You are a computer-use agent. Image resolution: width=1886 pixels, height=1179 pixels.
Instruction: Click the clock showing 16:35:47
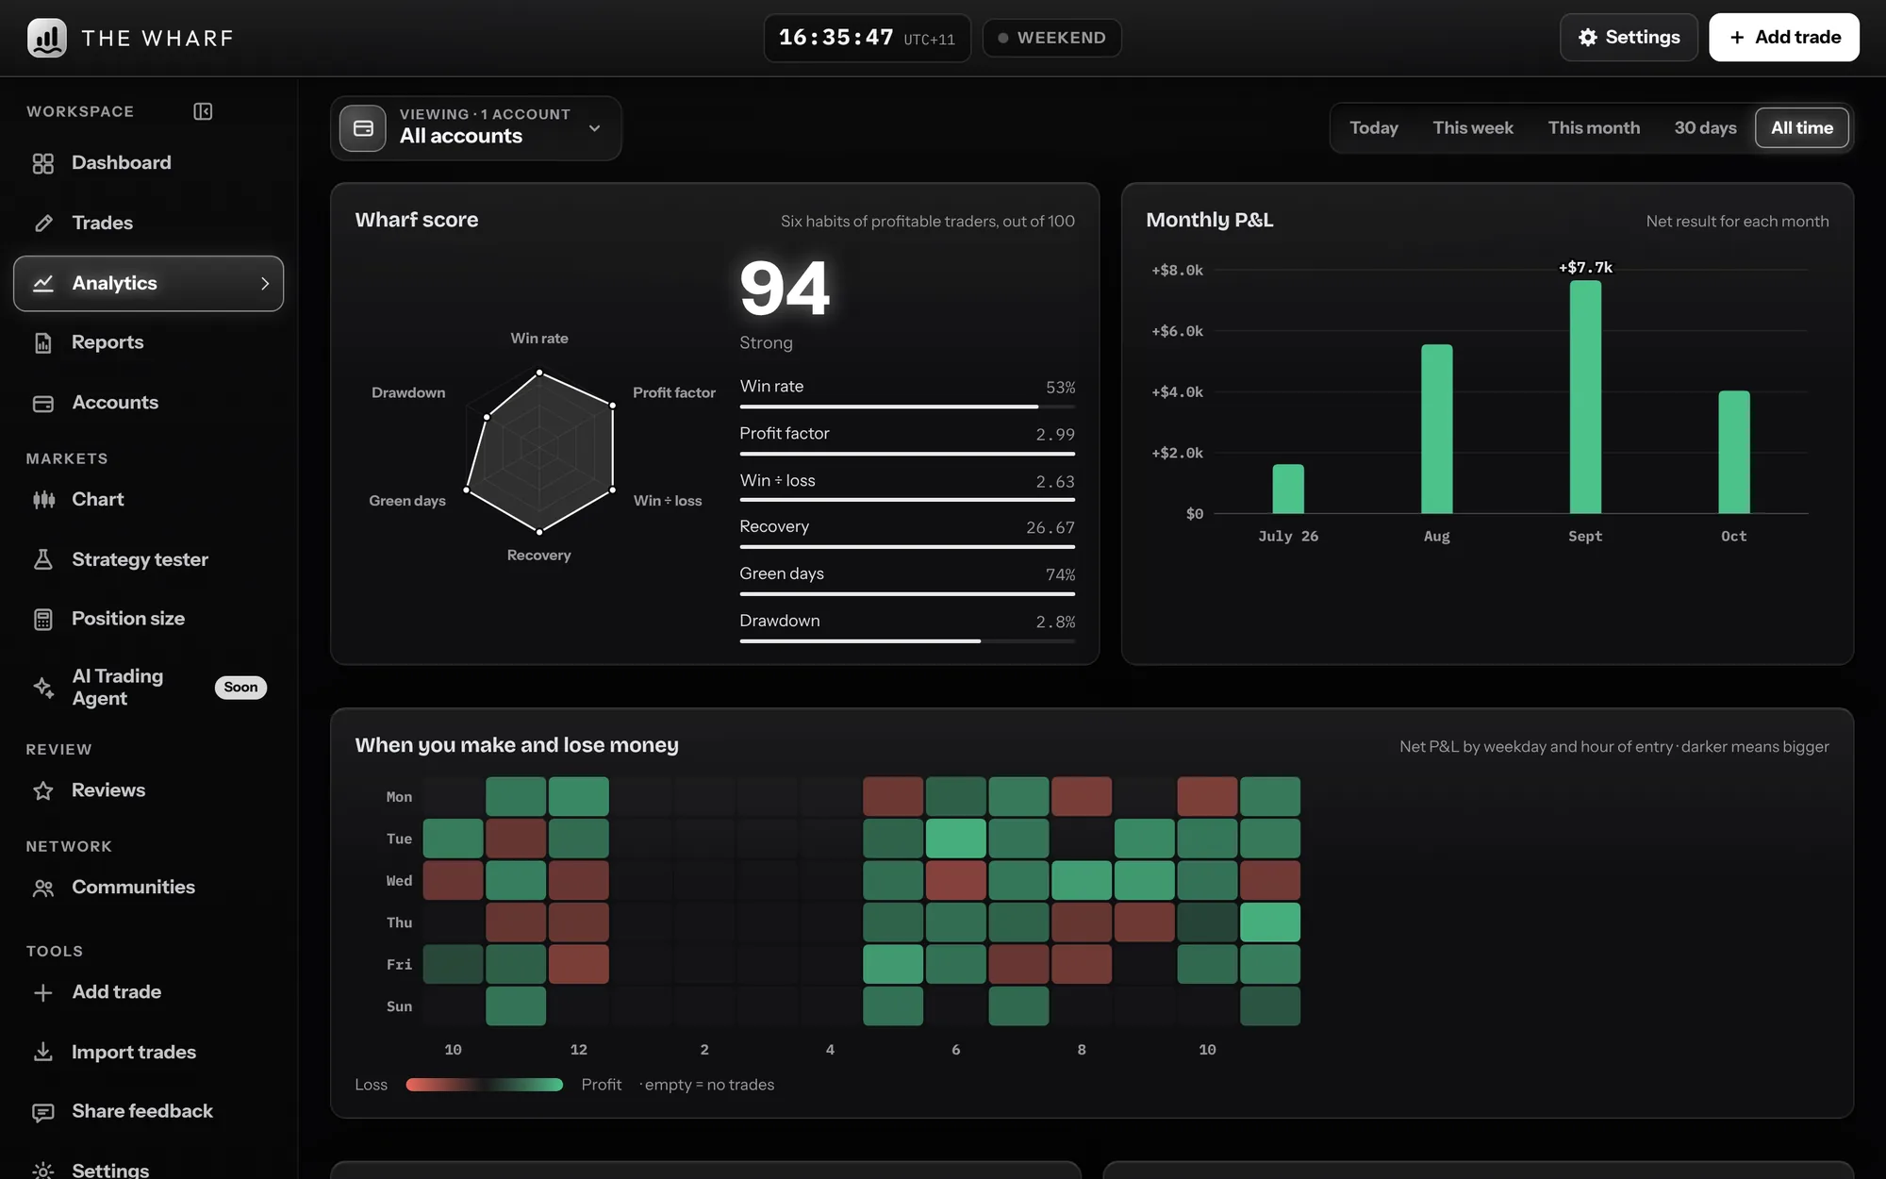(867, 38)
